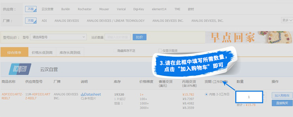Click 加入购物车 add to cart
The width and height of the screenshot is (293, 117).
[282, 95]
